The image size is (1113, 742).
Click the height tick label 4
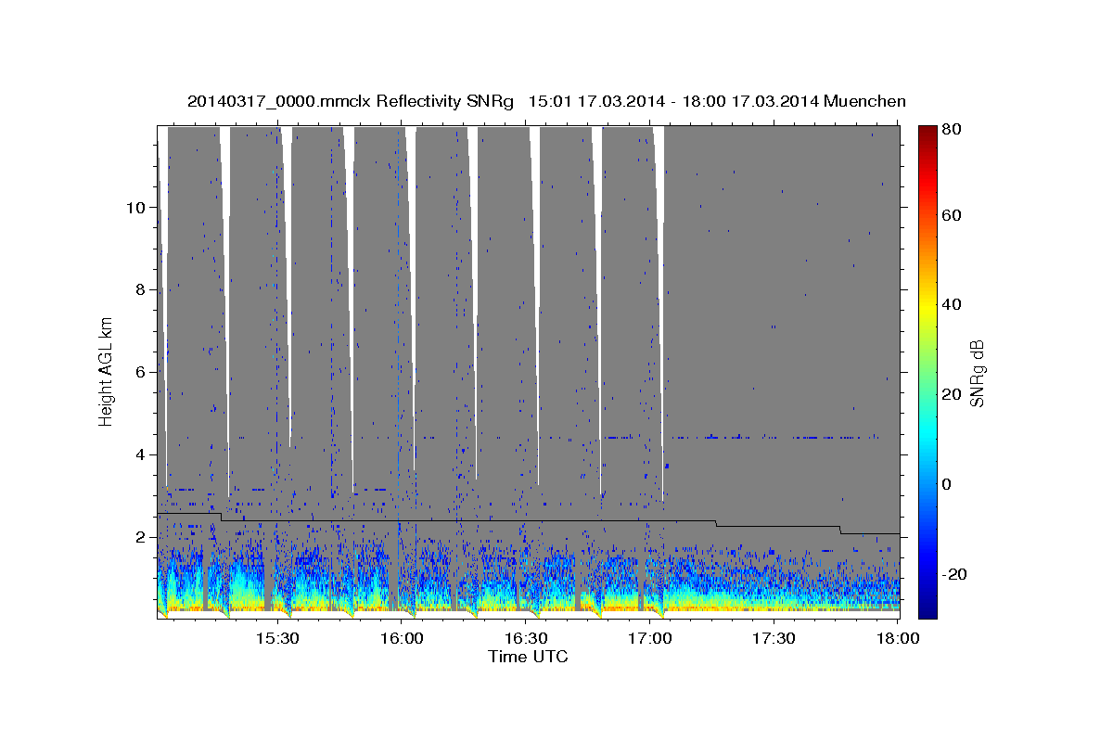click(x=139, y=455)
